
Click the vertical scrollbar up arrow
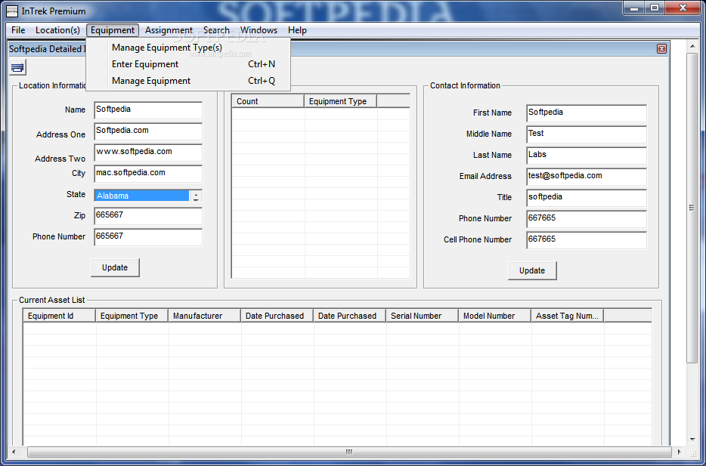692,46
